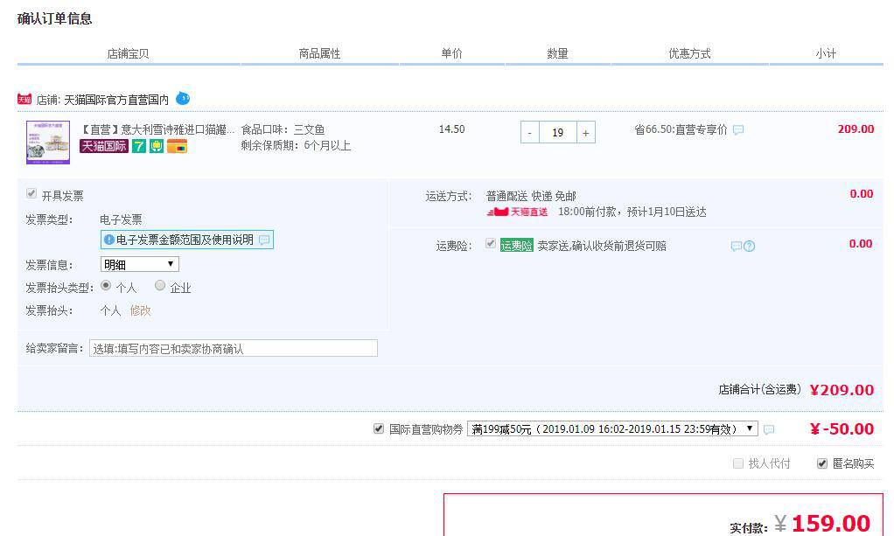Select 企业 invoice title radio button

coord(160,285)
